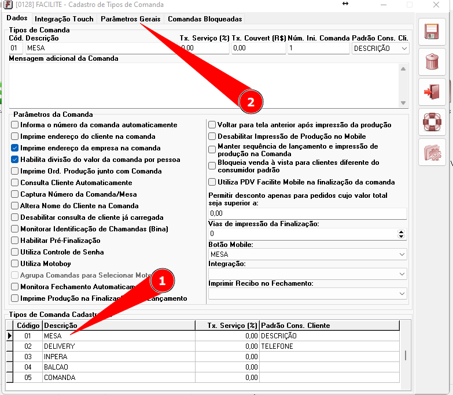The width and height of the screenshot is (453, 395).
Task: Check Desabilitar consulta de cliente já carregada
Action: click(x=14, y=217)
